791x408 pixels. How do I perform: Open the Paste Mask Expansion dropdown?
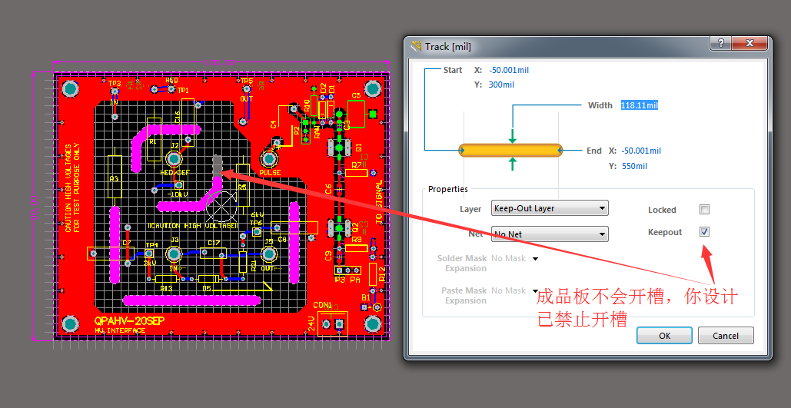pyautogui.click(x=535, y=291)
